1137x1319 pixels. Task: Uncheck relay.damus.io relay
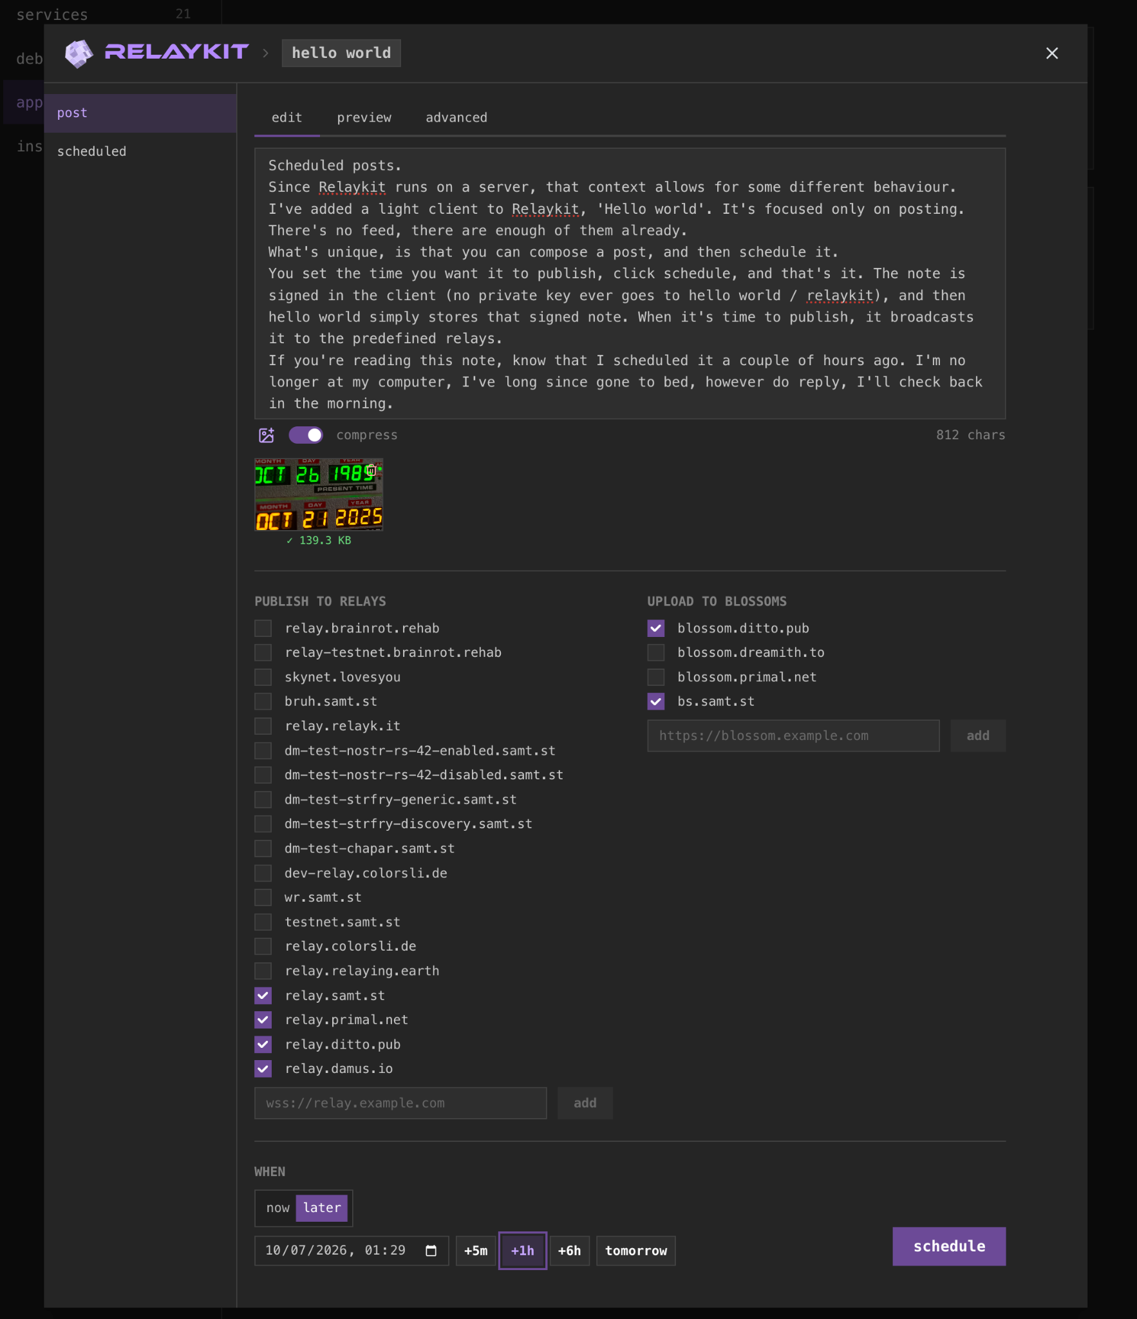263,1068
